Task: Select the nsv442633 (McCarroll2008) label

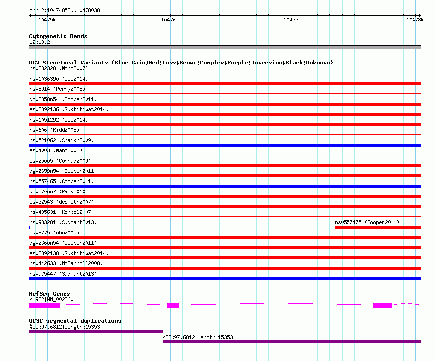Action: click(66, 263)
